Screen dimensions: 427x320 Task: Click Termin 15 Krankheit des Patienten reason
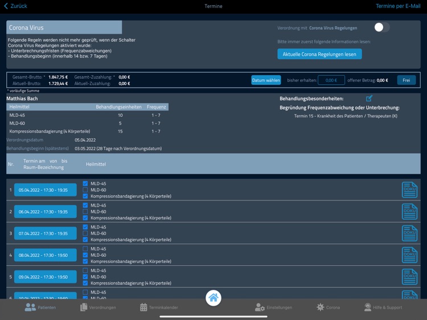[346, 116]
